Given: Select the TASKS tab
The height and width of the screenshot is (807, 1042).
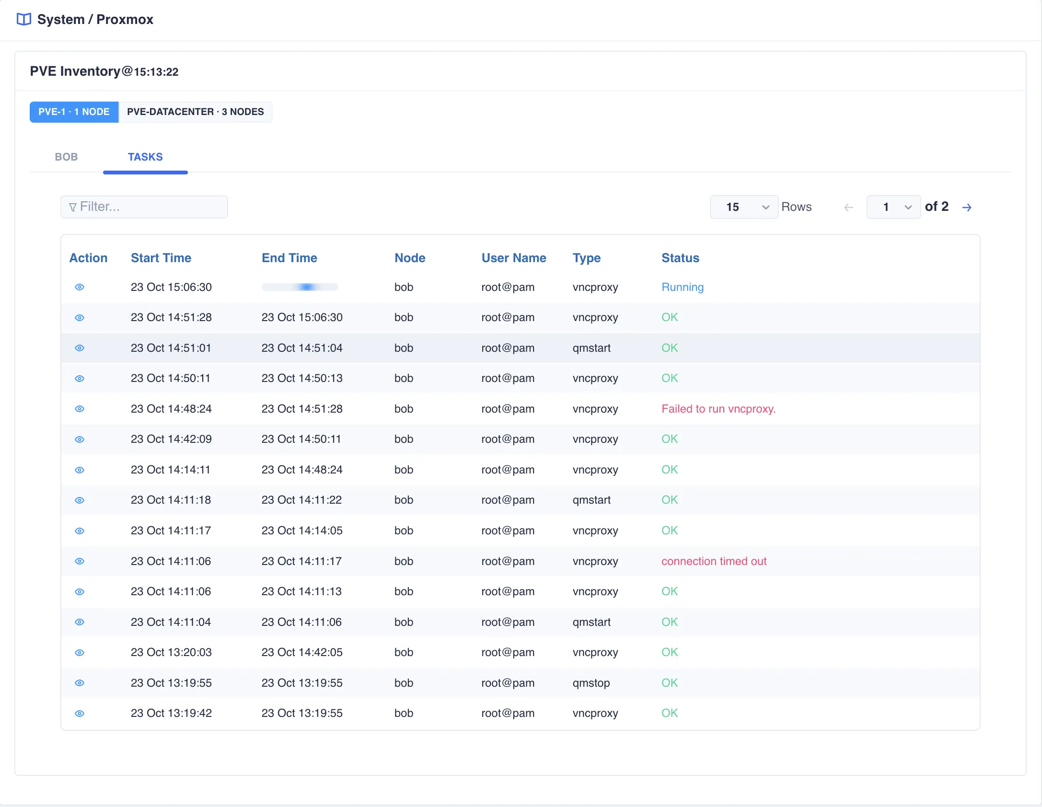Looking at the screenshot, I should pos(145,157).
